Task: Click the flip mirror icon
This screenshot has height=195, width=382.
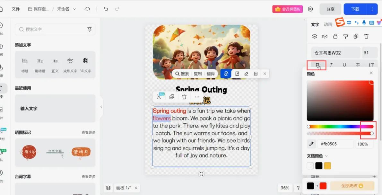Action: coord(325,36)
